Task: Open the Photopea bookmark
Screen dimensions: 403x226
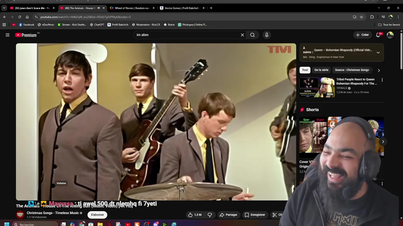Action: 192,24
